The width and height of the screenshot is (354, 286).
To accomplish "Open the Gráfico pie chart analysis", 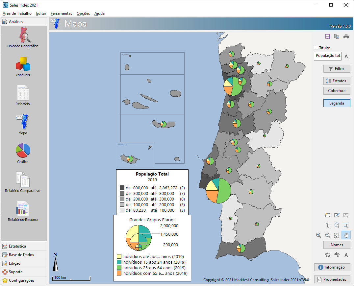I will (x=23, y=153).
